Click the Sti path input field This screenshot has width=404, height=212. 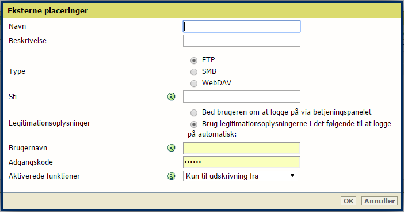pos(242,96)
